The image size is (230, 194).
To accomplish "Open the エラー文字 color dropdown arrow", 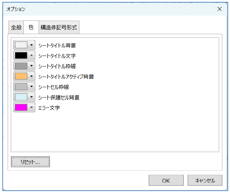I will pyautogui.click(x=32, y=107).
